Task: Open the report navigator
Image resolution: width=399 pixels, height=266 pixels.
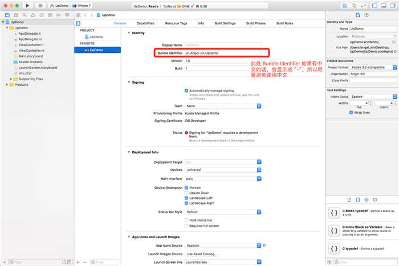Action: tap(67, 15)
